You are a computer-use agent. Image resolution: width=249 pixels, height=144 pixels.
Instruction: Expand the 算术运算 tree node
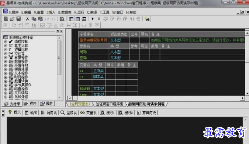6,46
